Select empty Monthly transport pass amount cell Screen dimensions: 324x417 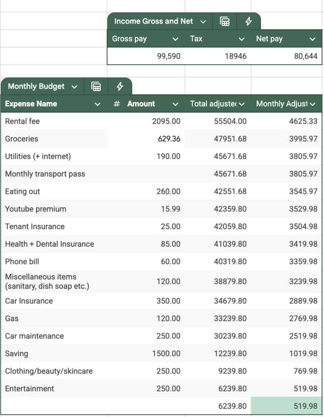click(x=146, y=173)
